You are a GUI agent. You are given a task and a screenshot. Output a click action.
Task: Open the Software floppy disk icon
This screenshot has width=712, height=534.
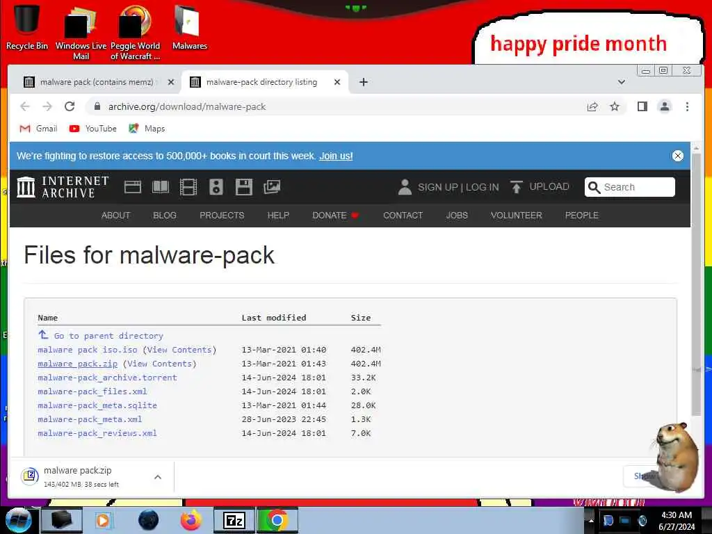(x=244, y=187)
